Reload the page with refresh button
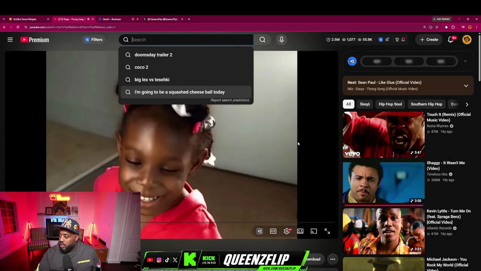Screen dimensions: 481x271 pos(18,27)
